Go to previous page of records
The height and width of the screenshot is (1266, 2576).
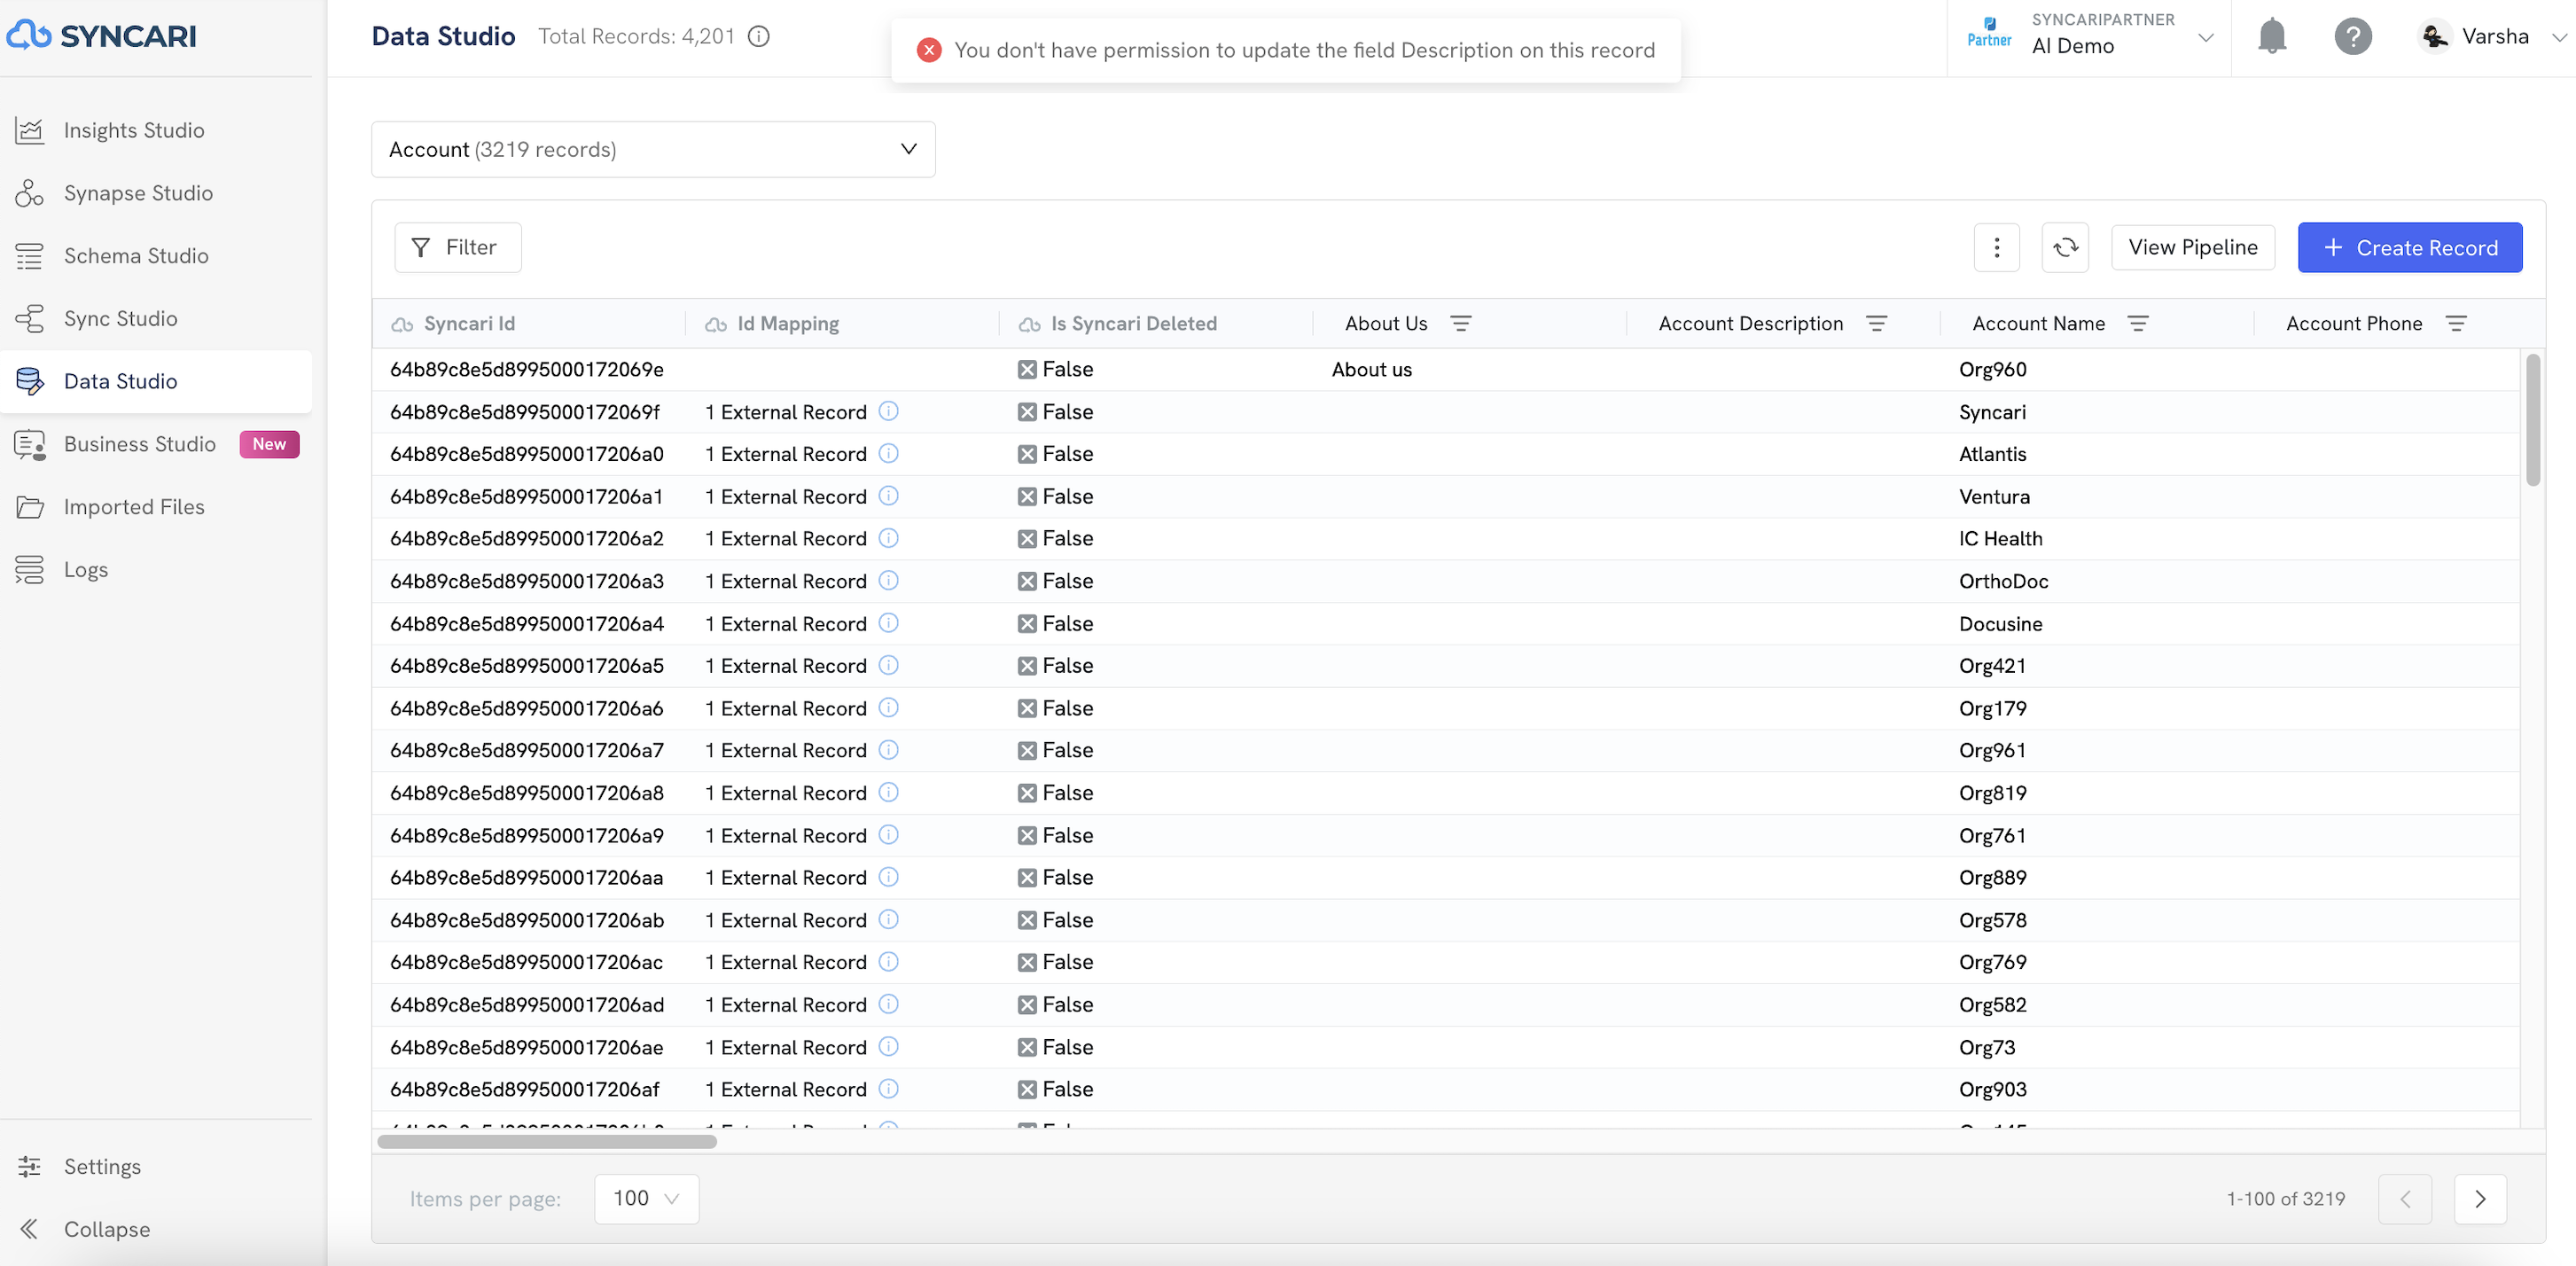[2405, 1199]
